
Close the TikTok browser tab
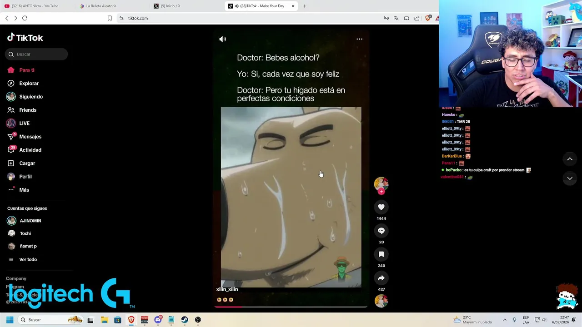(x=293, y=6)
